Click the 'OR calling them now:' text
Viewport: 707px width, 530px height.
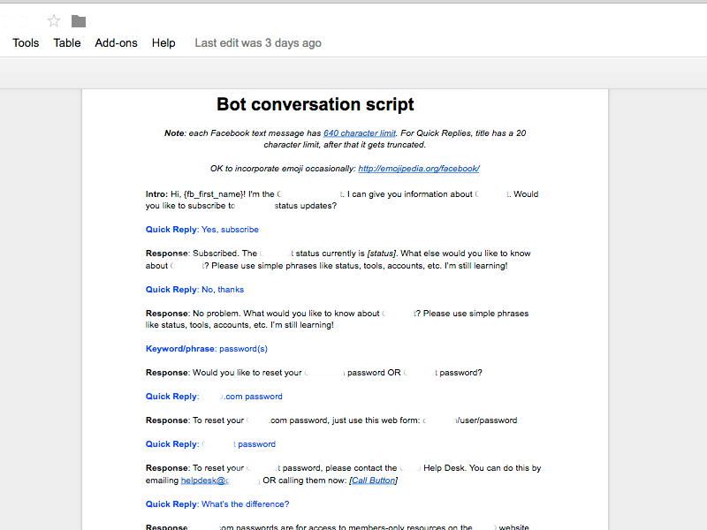point(305,481)
